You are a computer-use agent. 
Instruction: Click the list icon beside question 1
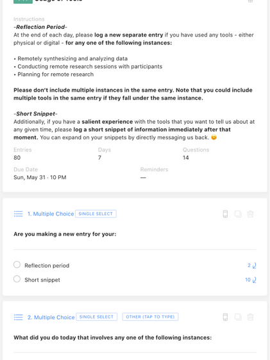tap(19, 214)
